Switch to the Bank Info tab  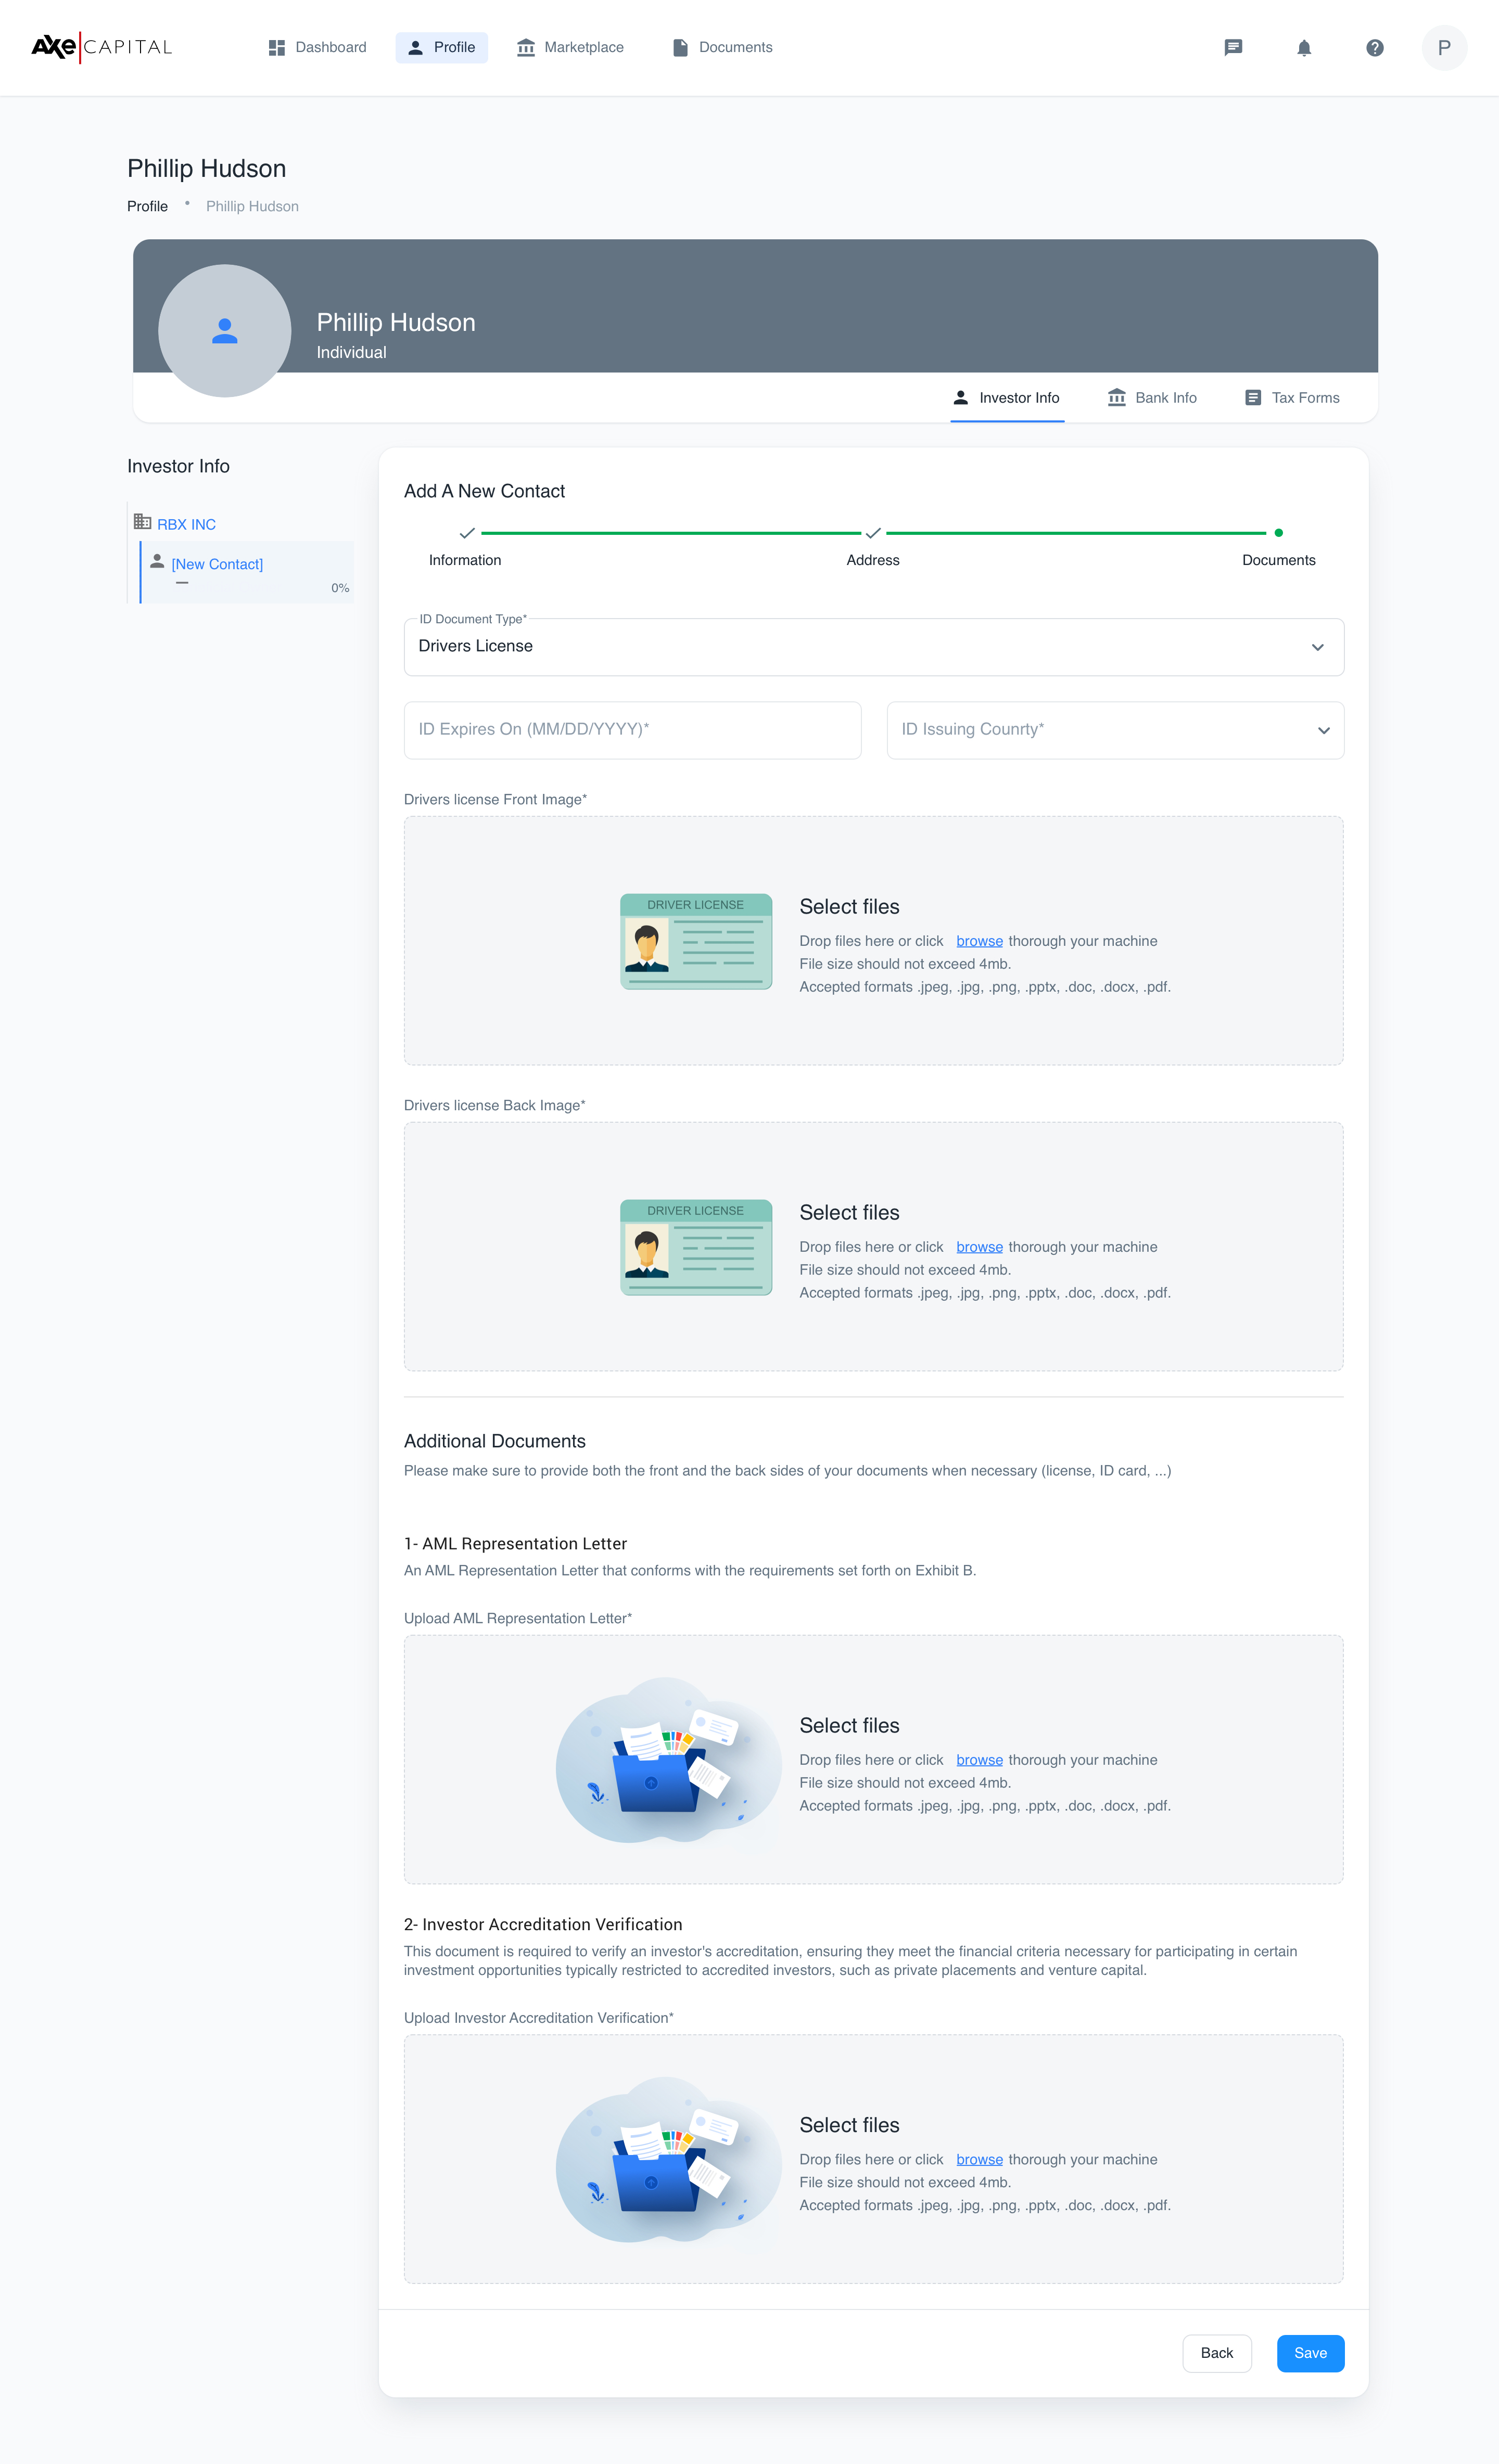tap(1152, 398)
